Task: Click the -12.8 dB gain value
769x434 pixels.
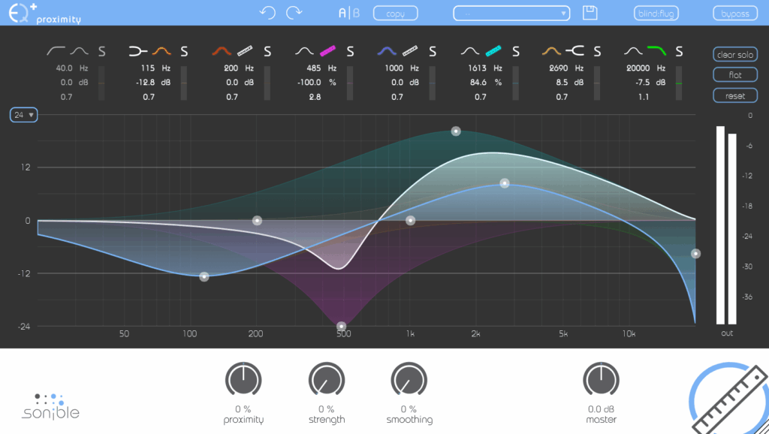Action: click(146, 82)
